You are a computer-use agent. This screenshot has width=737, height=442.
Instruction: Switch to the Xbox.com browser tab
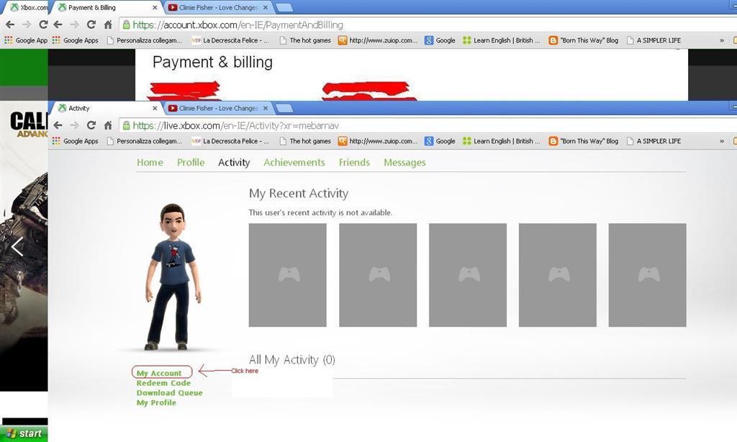(x=27, y=8)
